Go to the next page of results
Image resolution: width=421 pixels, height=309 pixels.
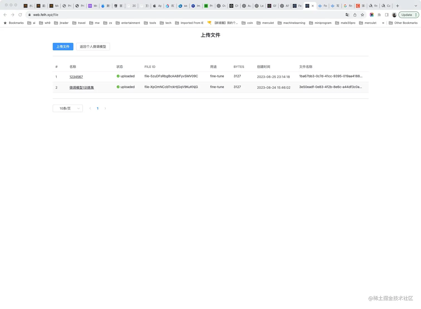[x=105, y=108]
